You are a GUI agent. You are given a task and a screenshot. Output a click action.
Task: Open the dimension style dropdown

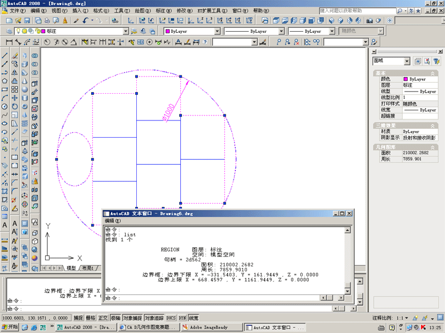254,42
